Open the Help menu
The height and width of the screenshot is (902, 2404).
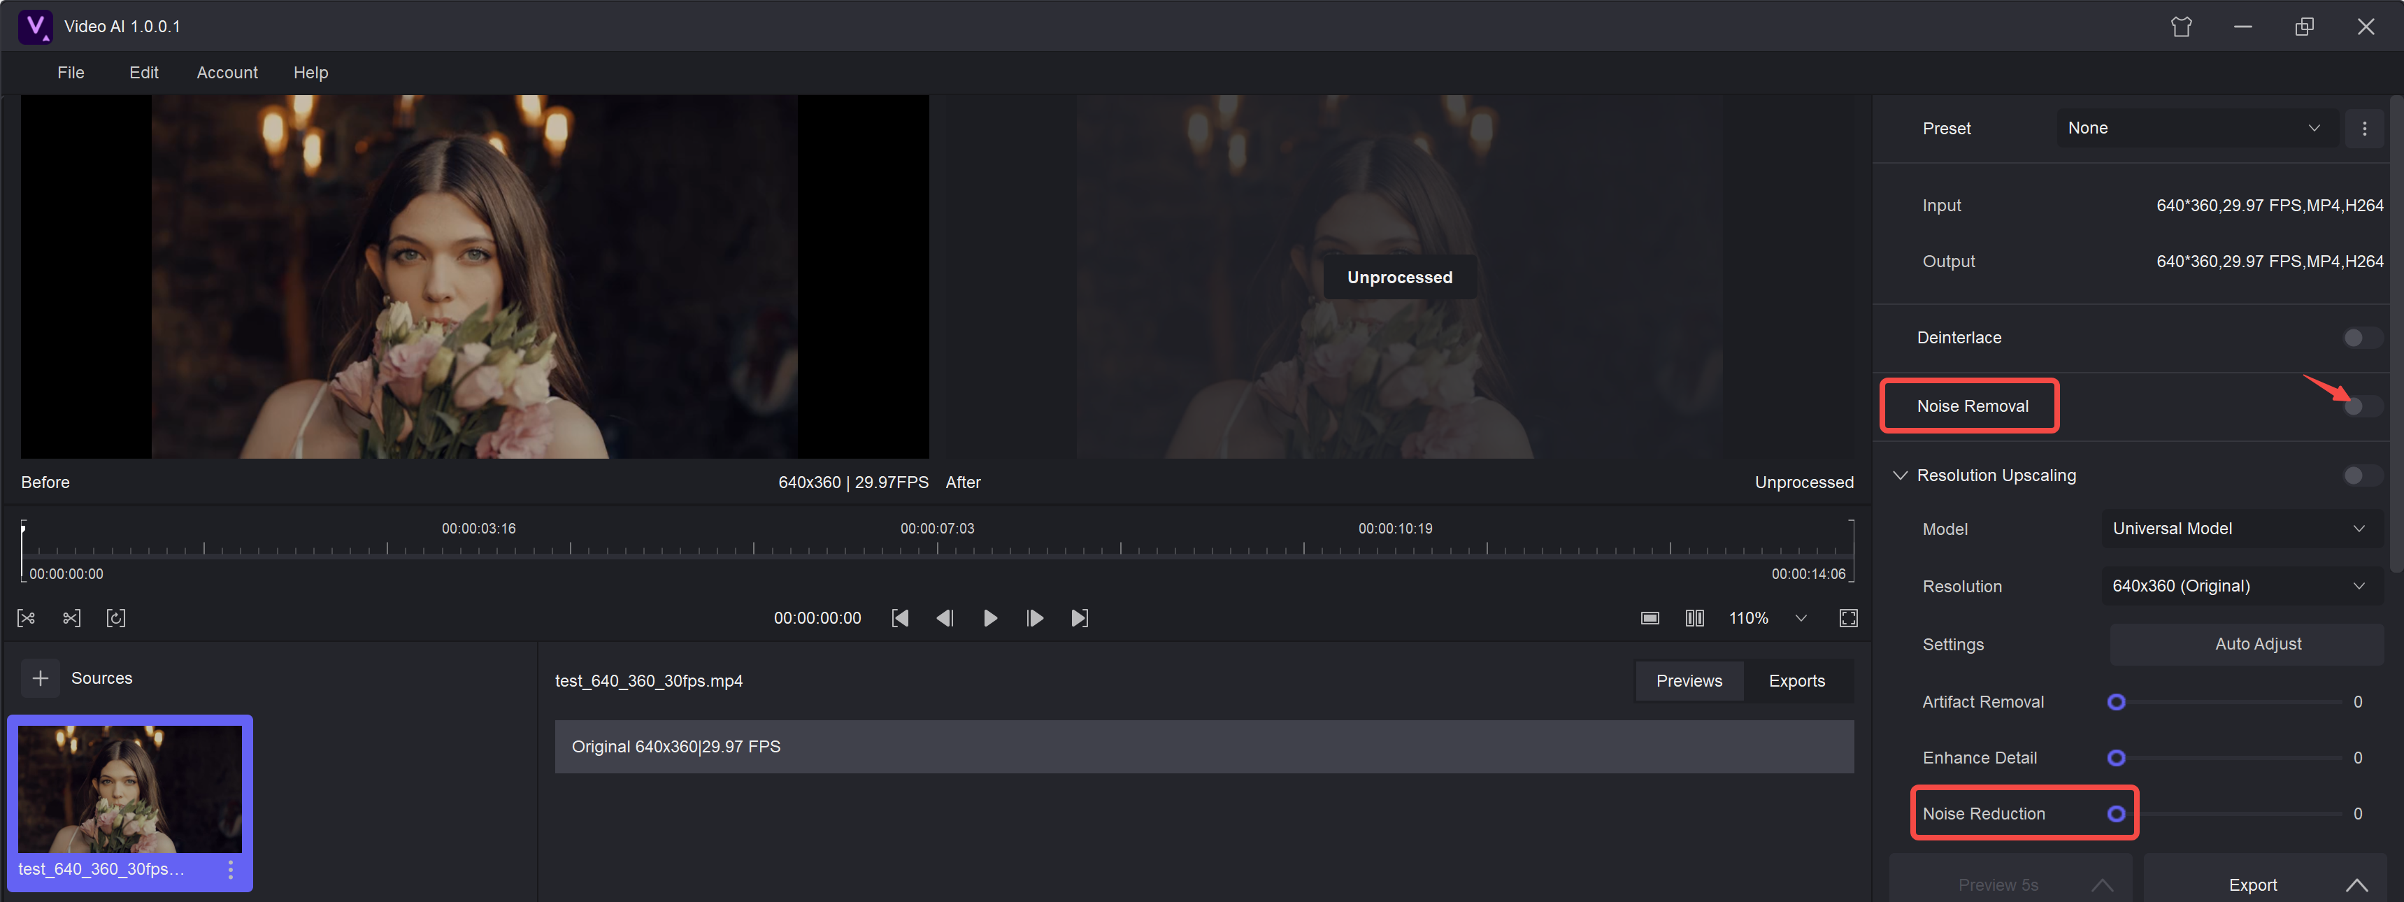coord(310,73)
